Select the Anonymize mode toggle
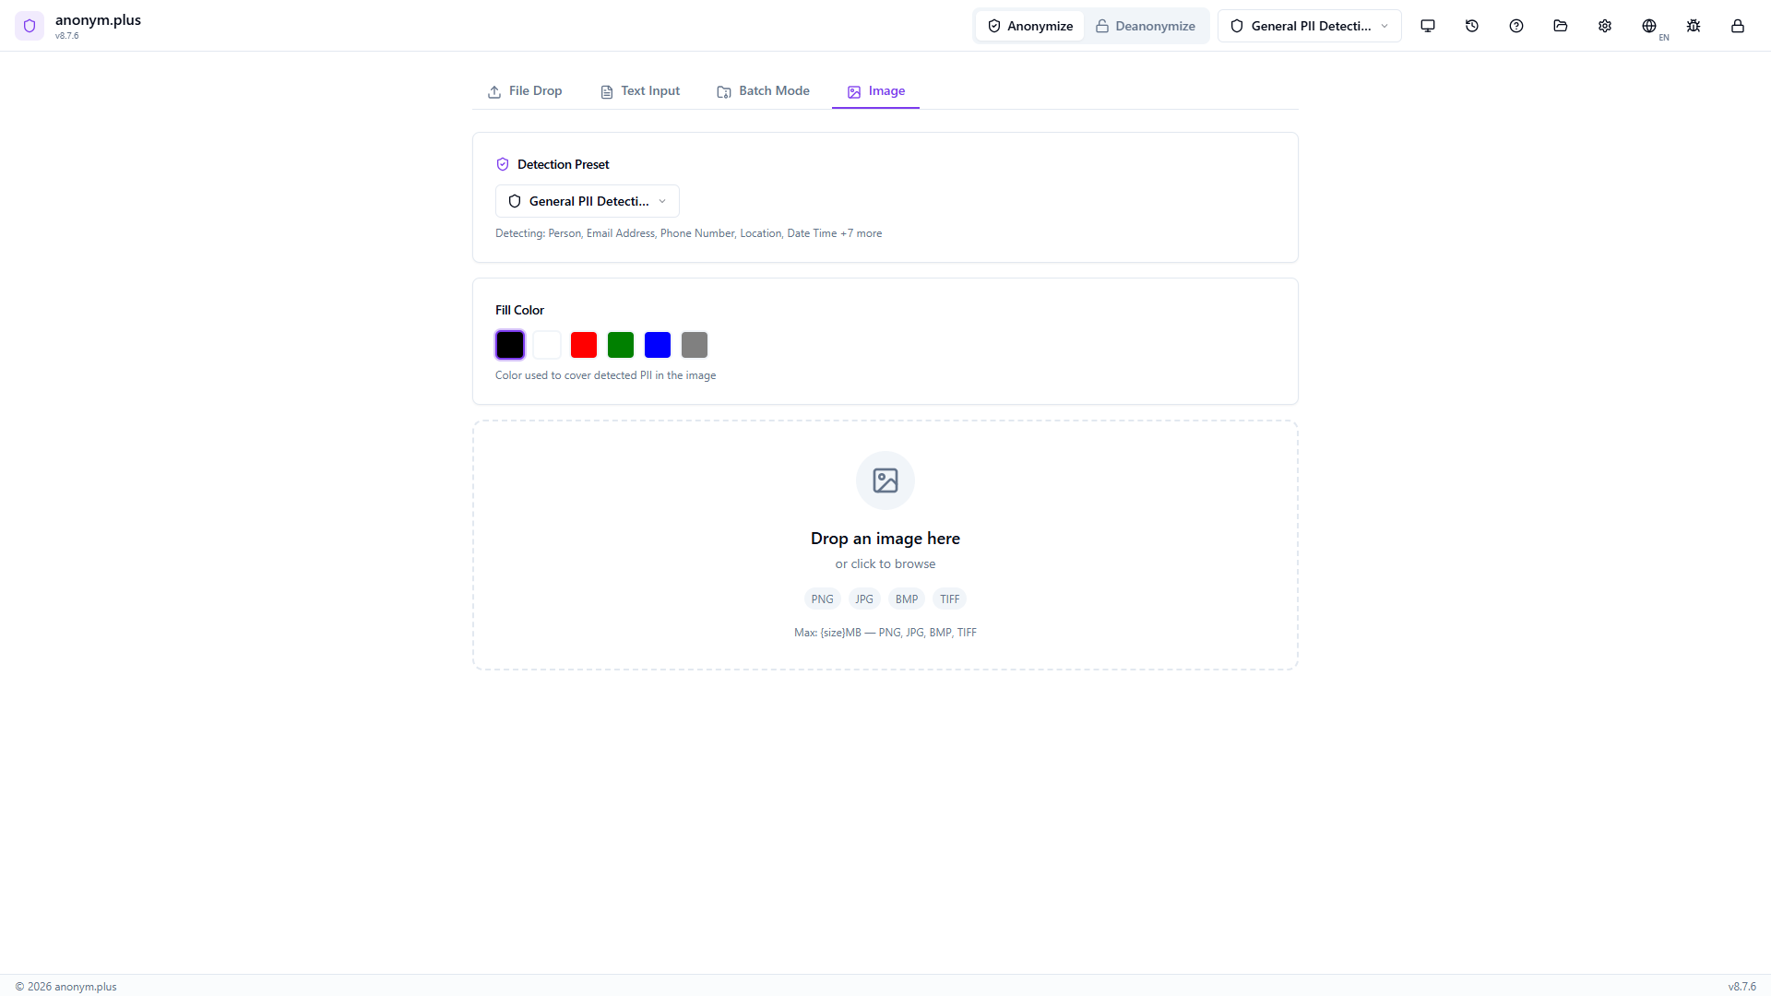Image resolution: width=1771 pixels, height=996 pixels. 1029,25
